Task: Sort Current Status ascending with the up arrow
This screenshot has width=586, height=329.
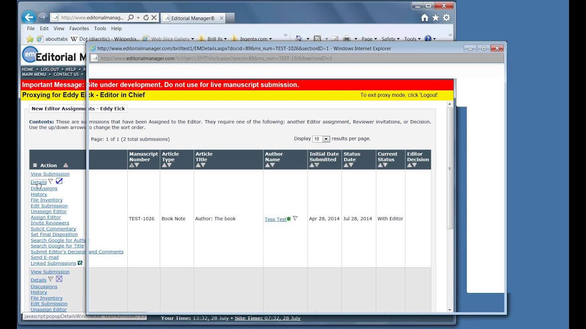Action: coord(380,165)
